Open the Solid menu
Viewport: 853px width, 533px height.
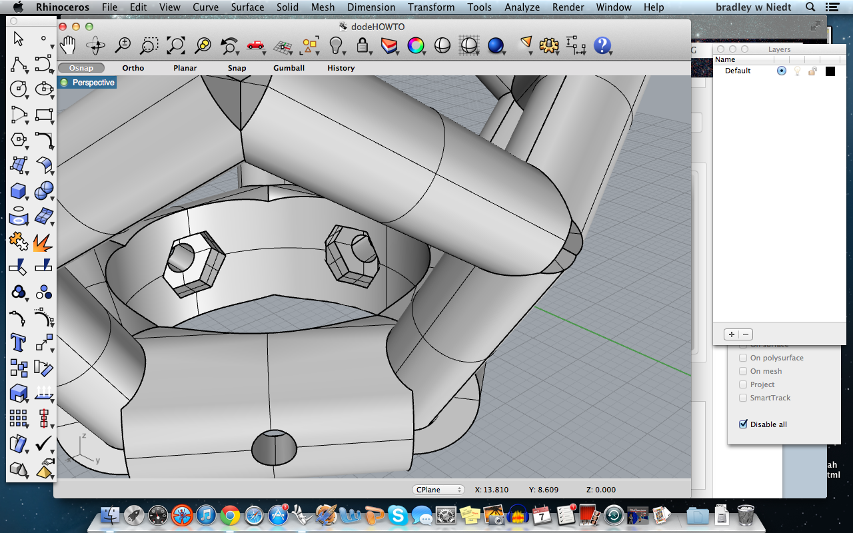pyautogui.click(x=287, y=7)
